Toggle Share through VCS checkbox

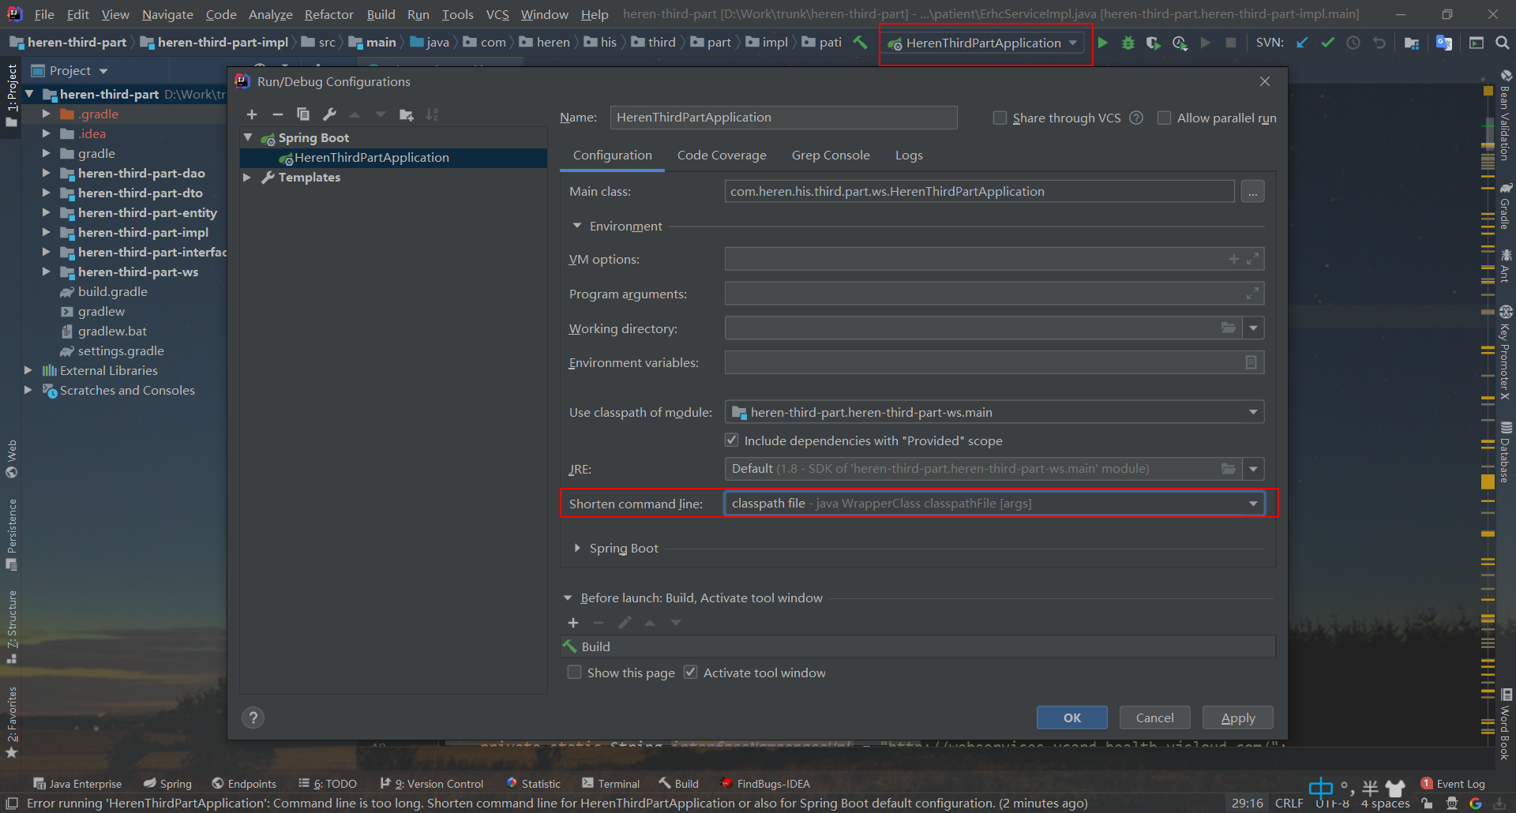[1000, 118]
